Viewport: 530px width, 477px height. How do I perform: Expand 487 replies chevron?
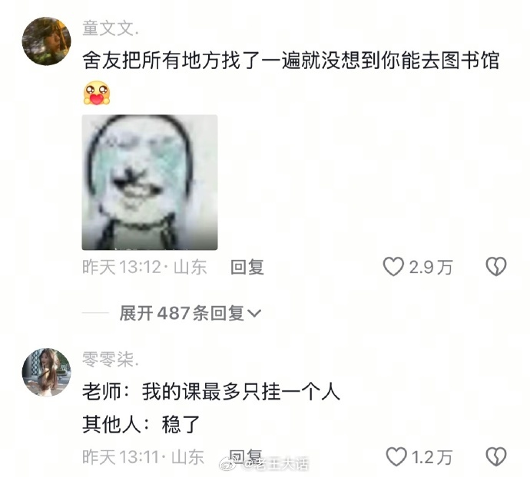coord(254,314)
